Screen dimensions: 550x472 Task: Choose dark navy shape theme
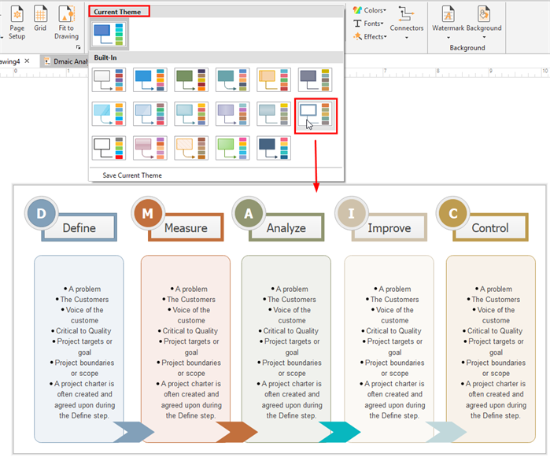274,148
